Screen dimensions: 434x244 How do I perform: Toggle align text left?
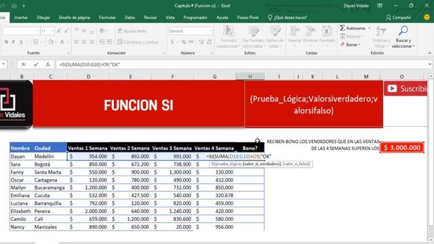tap(77, 42)
